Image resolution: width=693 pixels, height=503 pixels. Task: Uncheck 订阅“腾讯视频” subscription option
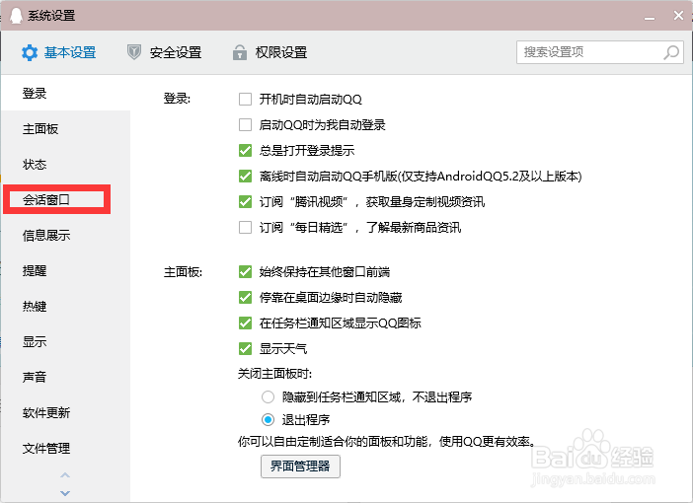[x=245, y=201]
